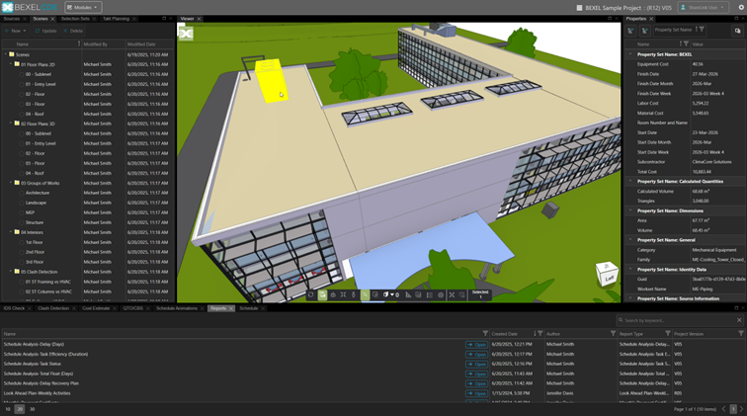
Task: Collapse the Property Set Name: Dimensions group
Action: [x=630, y=209]
